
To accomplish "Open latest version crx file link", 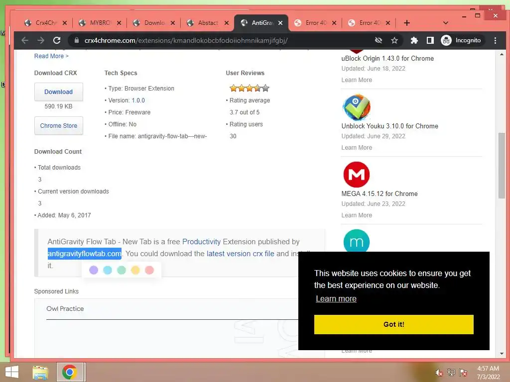I will [241, 254].
